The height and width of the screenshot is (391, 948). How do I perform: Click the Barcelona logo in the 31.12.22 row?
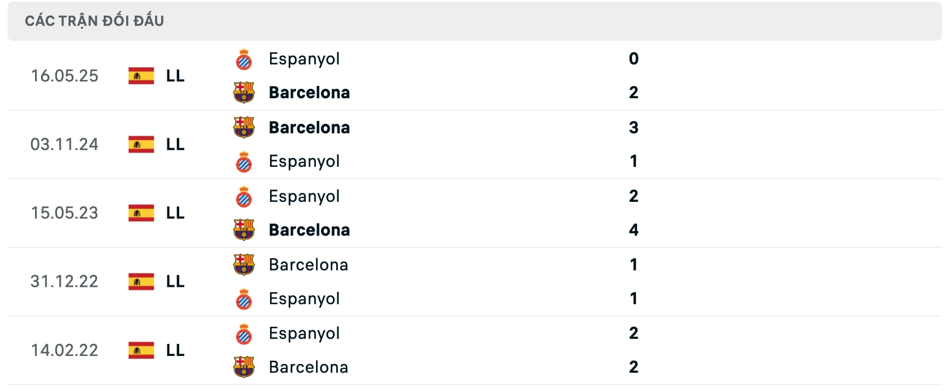tap(244, 264)
